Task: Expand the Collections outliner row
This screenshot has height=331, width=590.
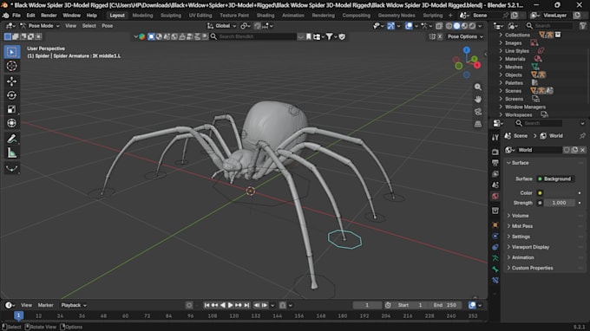Action: tap(501, 35)
